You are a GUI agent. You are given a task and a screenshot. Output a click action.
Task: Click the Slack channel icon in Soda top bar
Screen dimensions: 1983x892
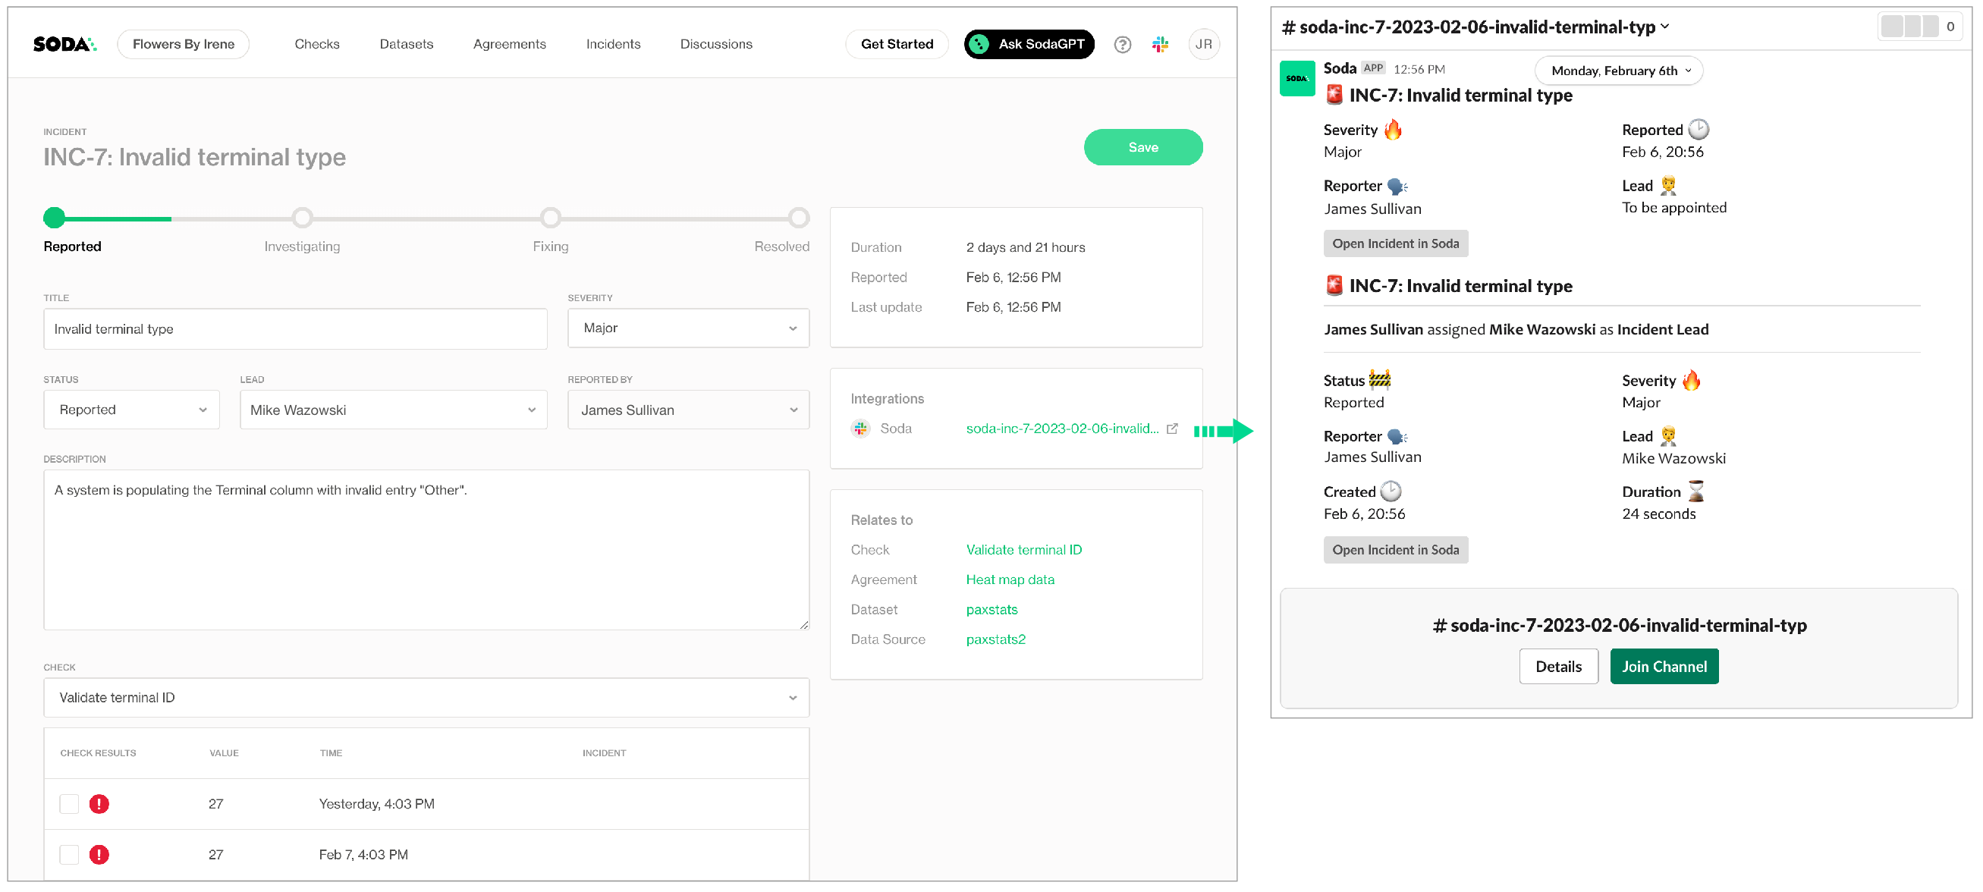point(1160,43)
